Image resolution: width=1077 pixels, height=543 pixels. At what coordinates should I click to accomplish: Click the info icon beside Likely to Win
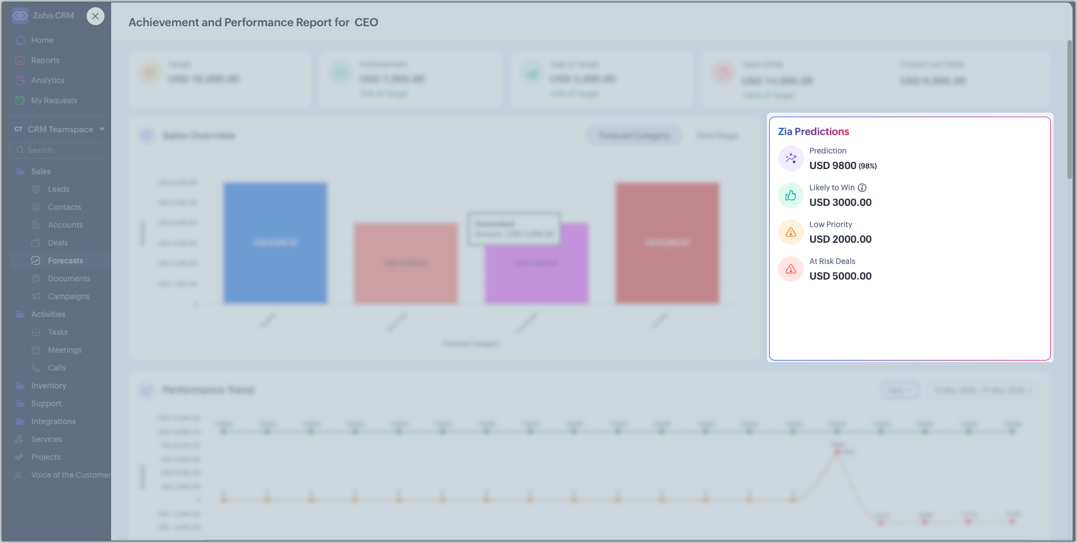(862, 188)
